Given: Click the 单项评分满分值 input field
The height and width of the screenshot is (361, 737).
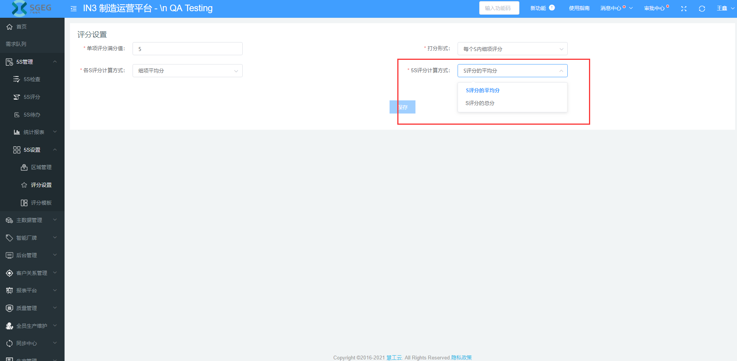Looking at the screenshot, I should click(187, 49).
